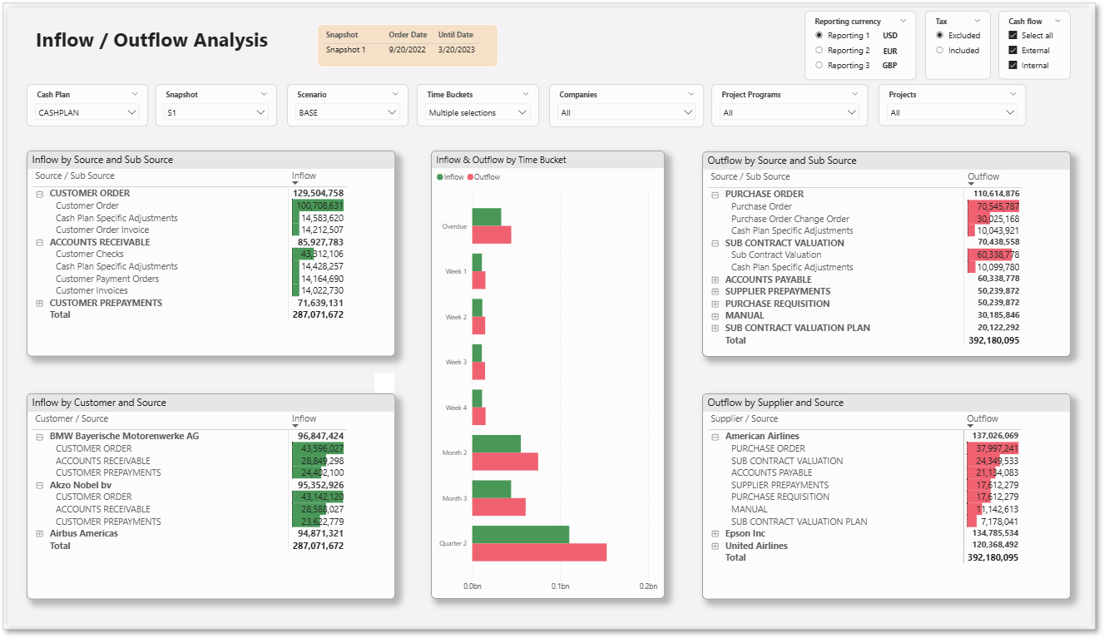Collapse the Akzo Nobel bv customer group
The height and width of the screenshot is (638, 1104).
(x=39, y=485)
